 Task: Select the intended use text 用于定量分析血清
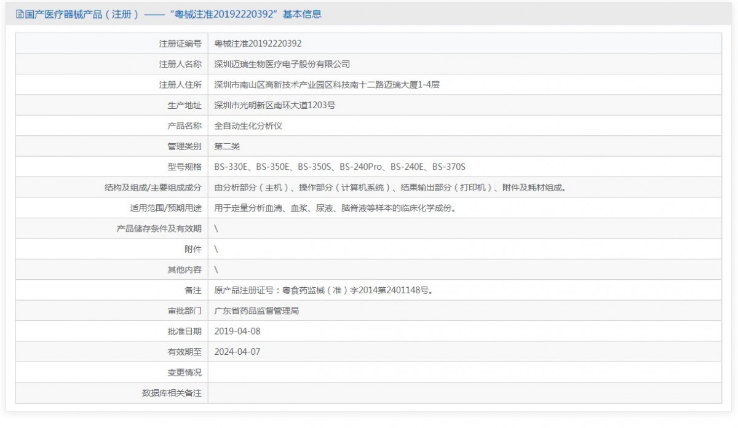(x=335, y=208)
